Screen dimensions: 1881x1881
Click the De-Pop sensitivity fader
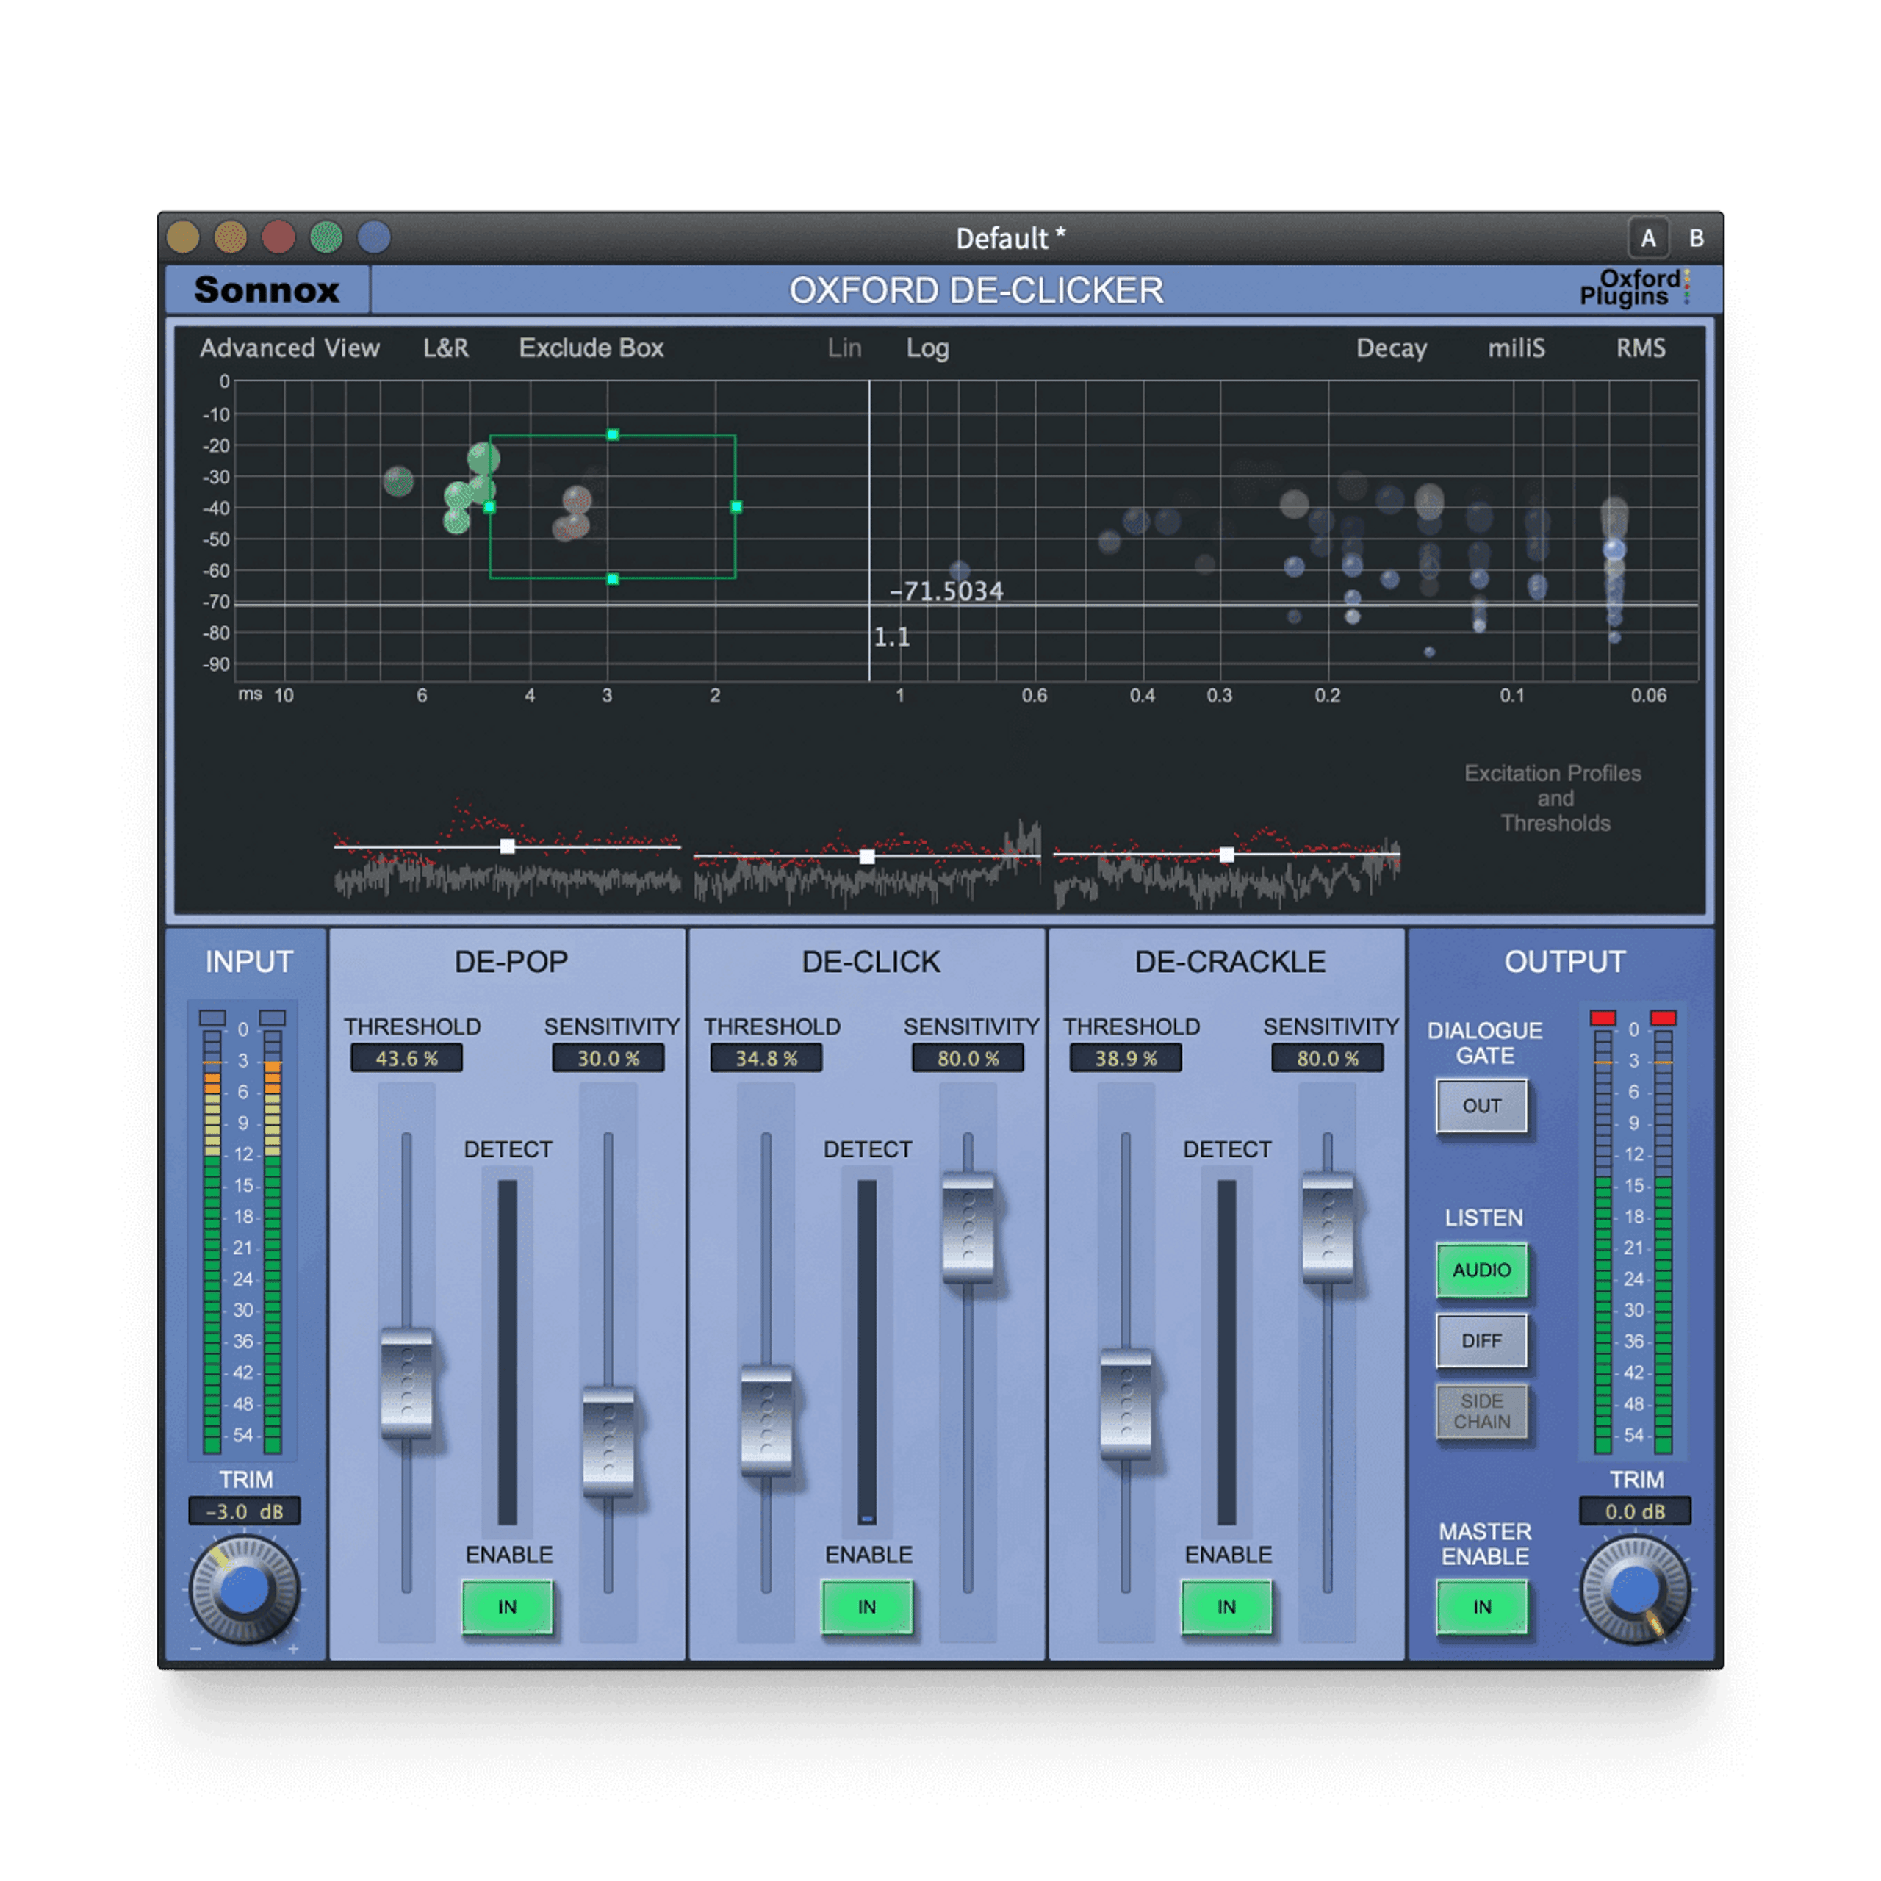click(x=608, y=1441)
